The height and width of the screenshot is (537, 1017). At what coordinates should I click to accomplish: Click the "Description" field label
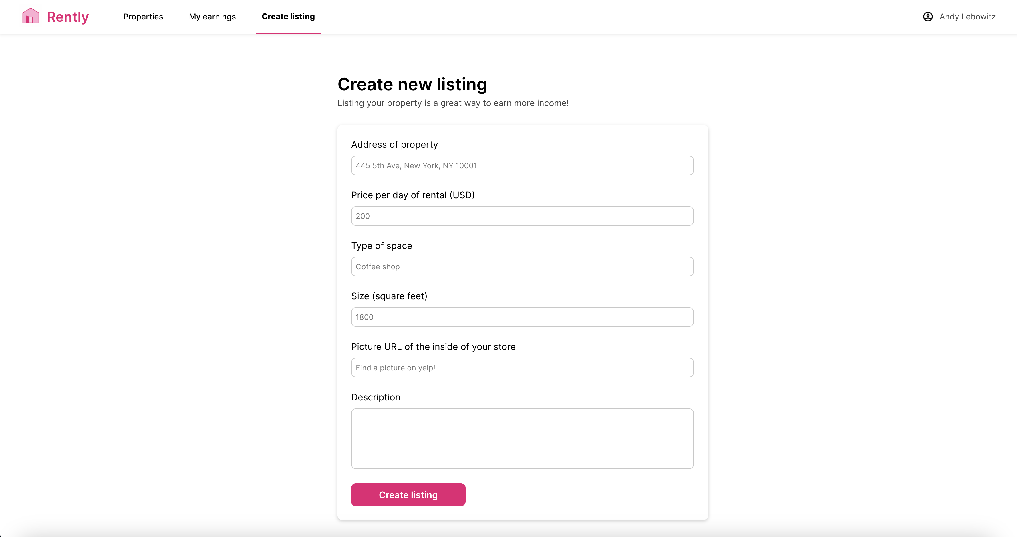coord(376,397)
